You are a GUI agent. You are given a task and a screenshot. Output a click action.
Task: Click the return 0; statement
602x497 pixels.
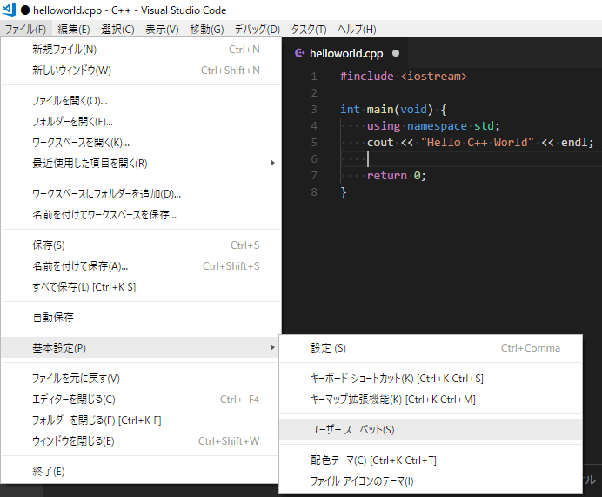396,176
